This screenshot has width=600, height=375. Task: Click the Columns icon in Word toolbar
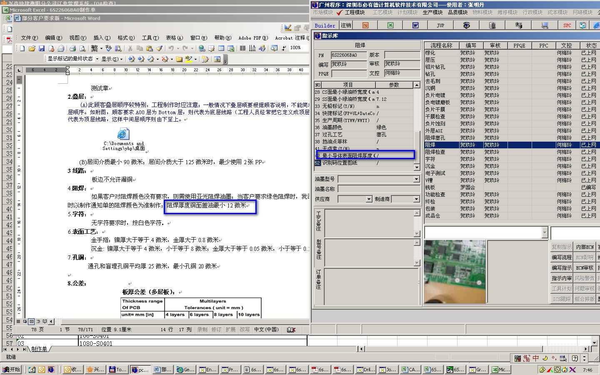242,48
